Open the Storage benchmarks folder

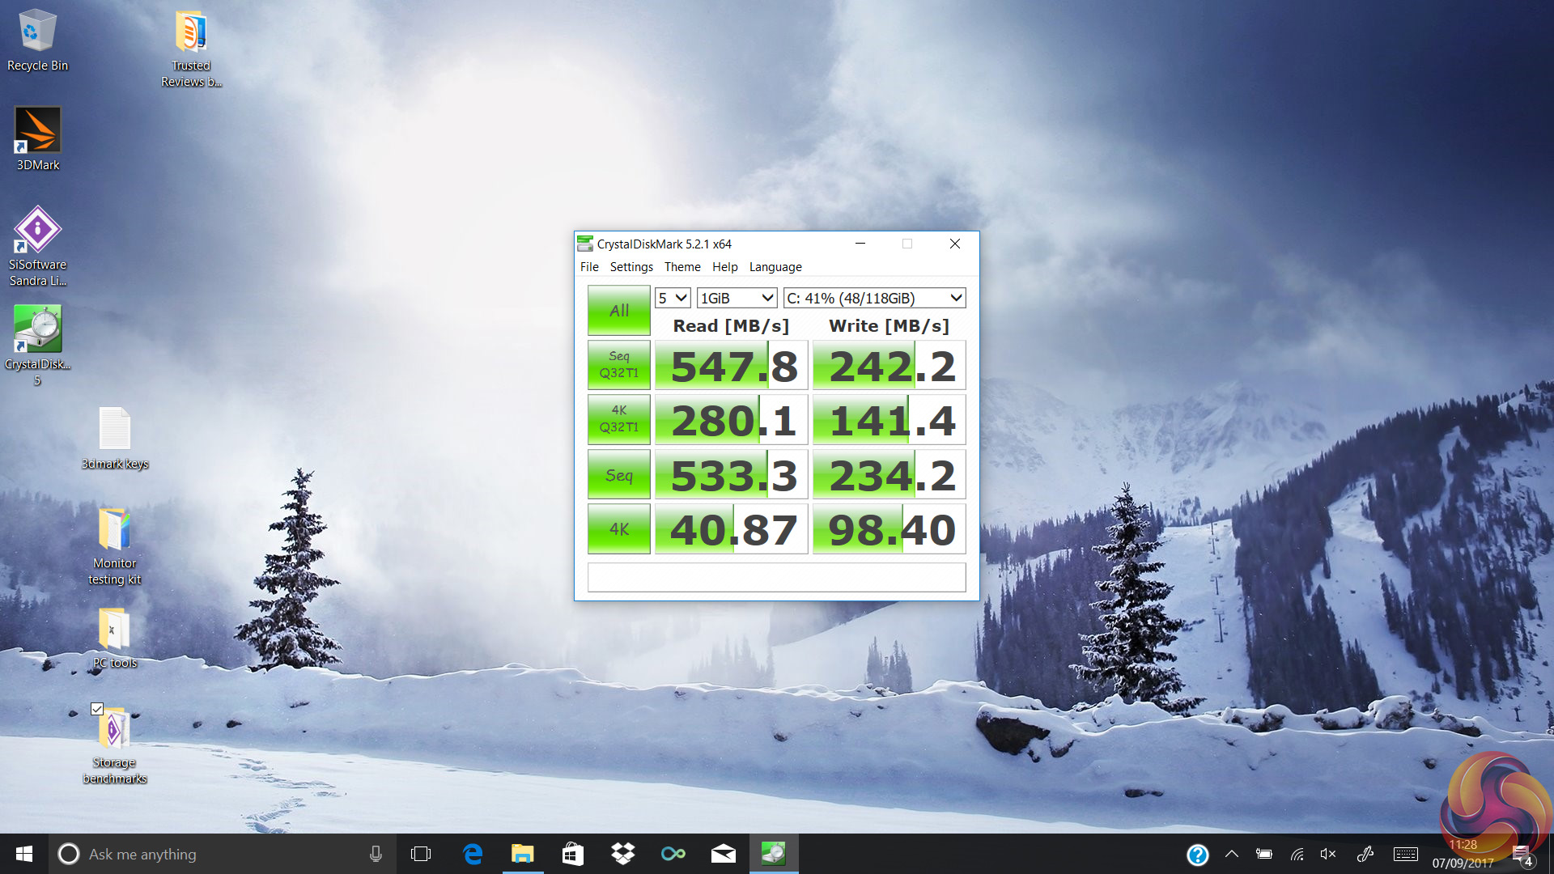point(114,729)
